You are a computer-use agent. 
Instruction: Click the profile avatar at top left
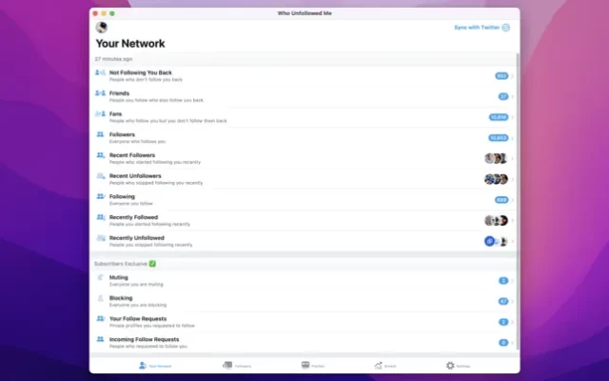[x=102, y=28]
